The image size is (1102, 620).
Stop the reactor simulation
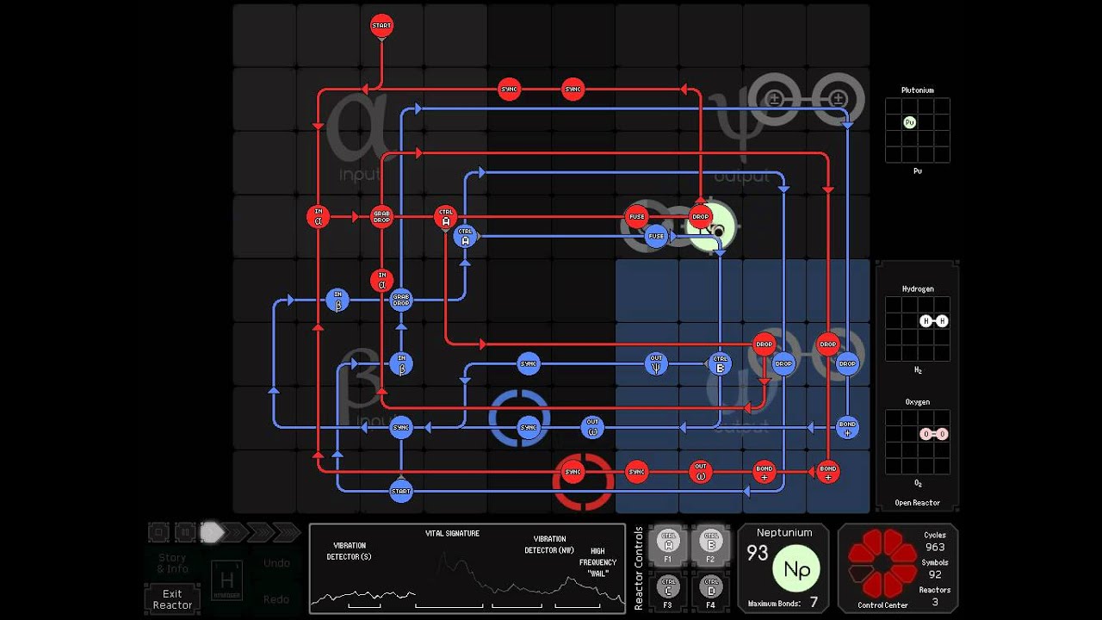[x=158, y=532]
